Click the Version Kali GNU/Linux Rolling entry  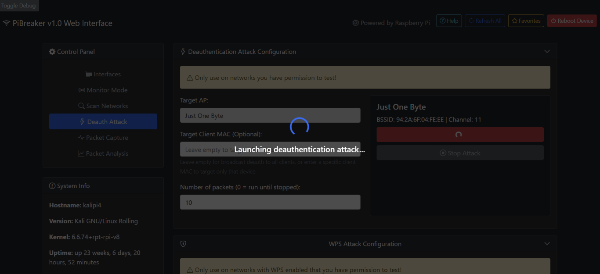pos(94,221)
